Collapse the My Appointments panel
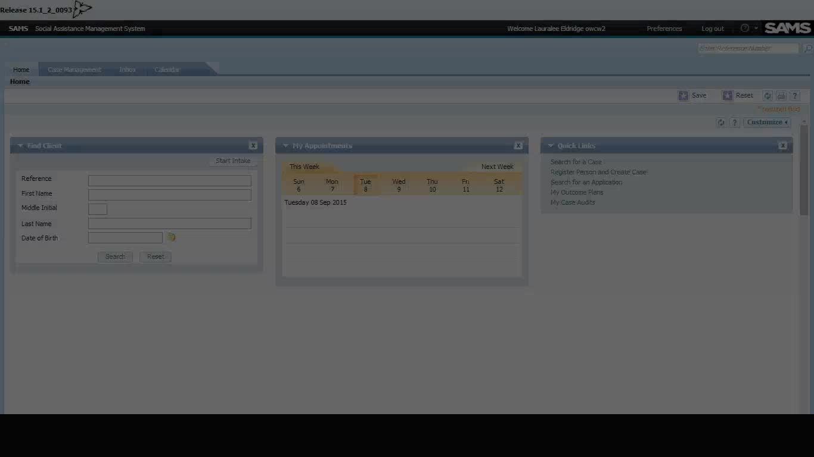The image size is (814, 457). point(285,146)
